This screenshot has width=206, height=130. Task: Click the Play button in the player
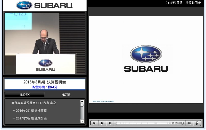click(94, 123)
